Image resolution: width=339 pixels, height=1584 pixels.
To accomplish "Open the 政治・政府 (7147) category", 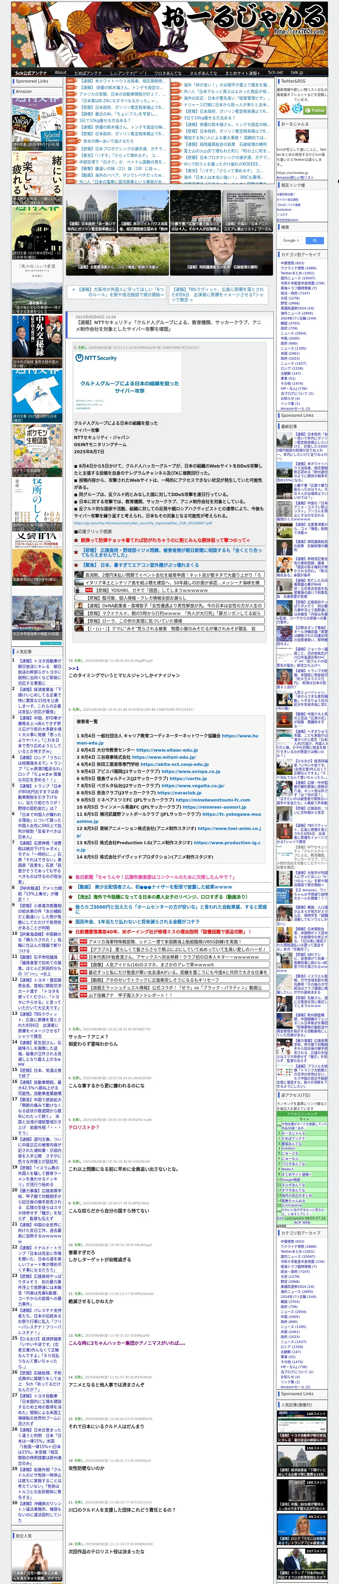I will [295, 293].
